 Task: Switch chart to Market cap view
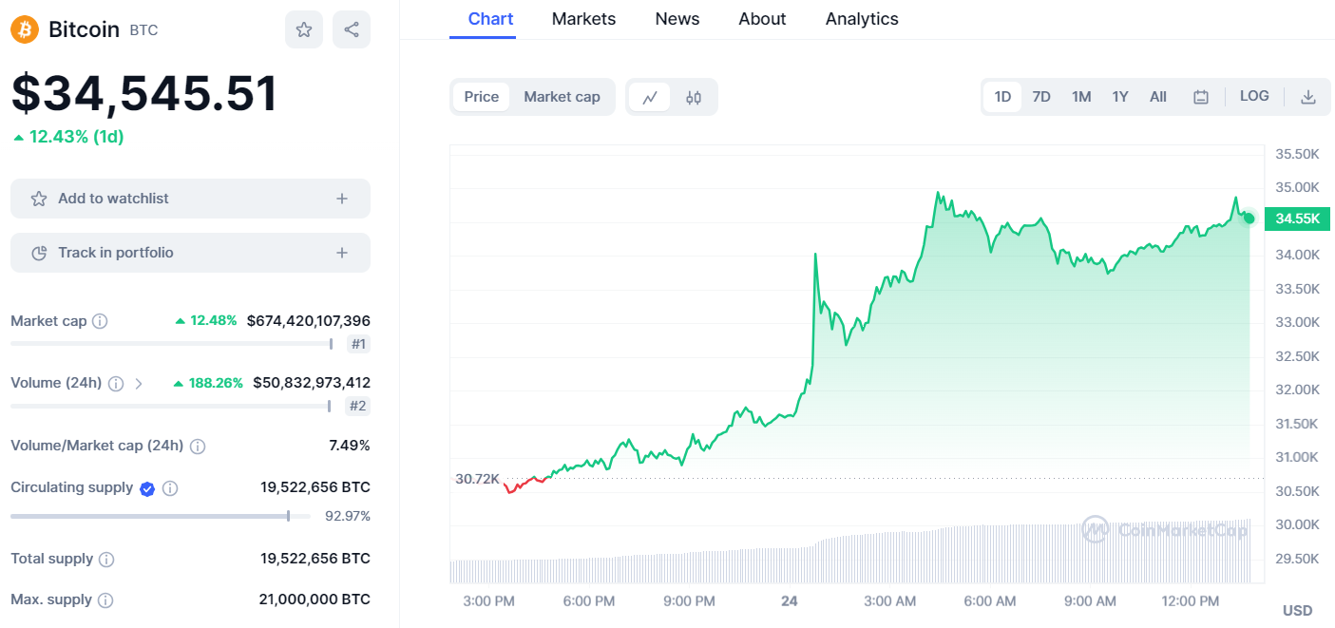click(x=562, y=96)
